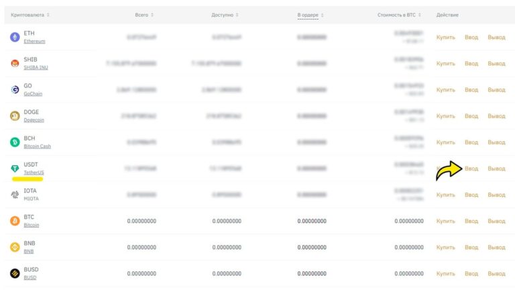Click Купить in the BCH row

point(446,142)
